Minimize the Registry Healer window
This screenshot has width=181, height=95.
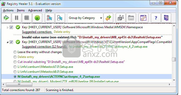point(154,3)
